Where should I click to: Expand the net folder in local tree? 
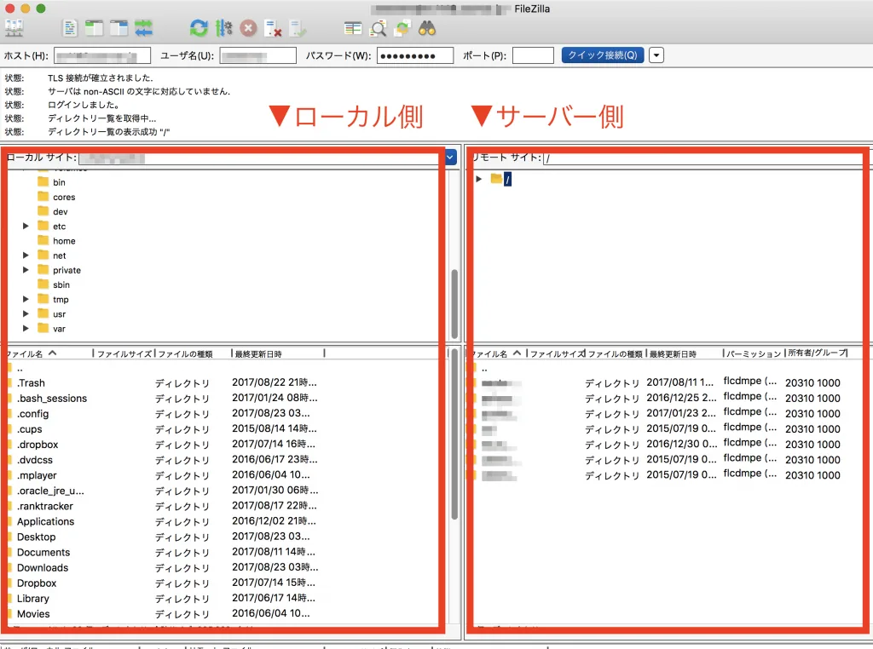[26, 256]
